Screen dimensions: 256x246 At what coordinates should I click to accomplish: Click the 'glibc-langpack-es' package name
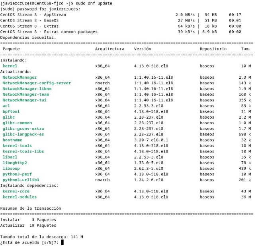point(23,134)
